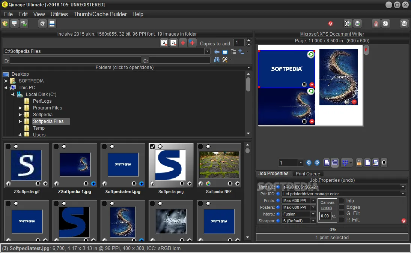Click the printer icon in top toolbar
411x253 pixels.
[357, 24]
